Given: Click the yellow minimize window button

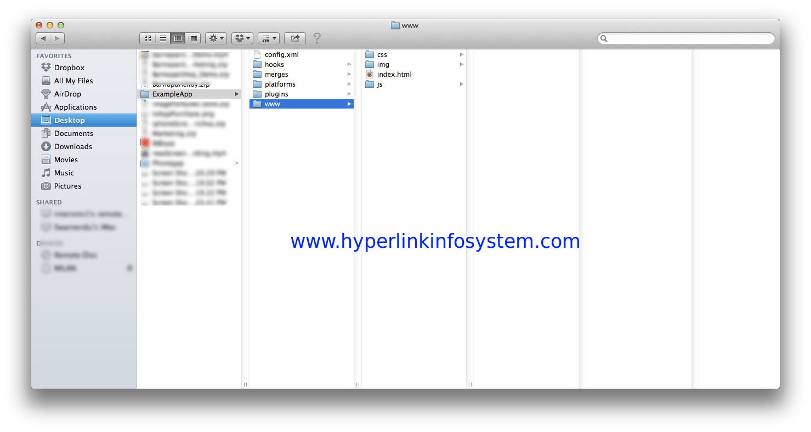Looking at the screenshot, I should pos(50,25).
